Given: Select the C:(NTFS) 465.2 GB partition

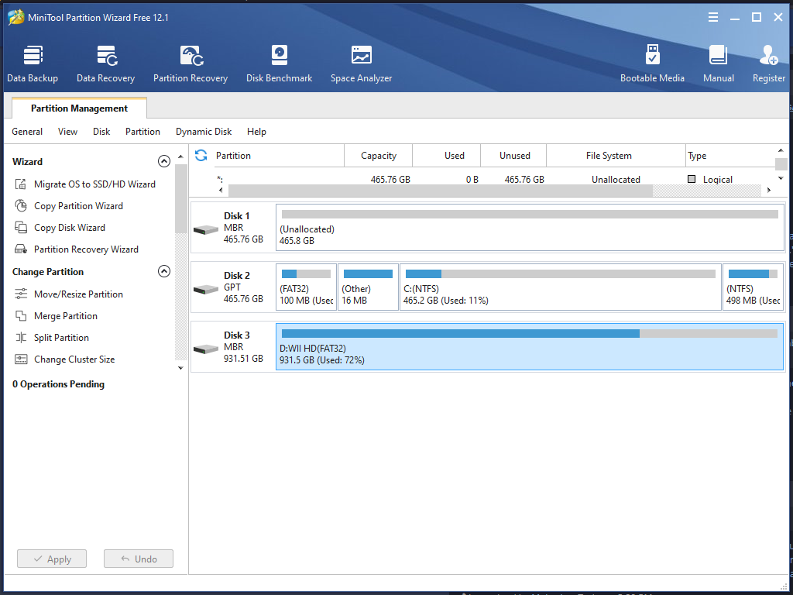Looking at the screenshot, I should coord(561,287).
